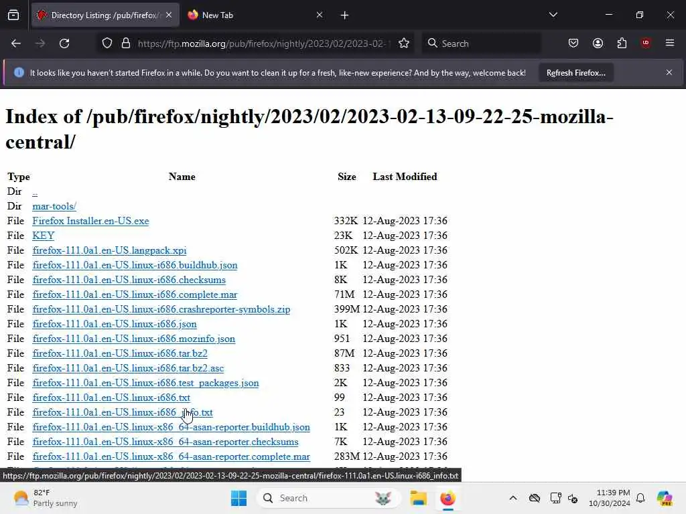The height and width of the screenshot is (514, 686).
Task: Open a new tab with plus
Action: point(345,15)
